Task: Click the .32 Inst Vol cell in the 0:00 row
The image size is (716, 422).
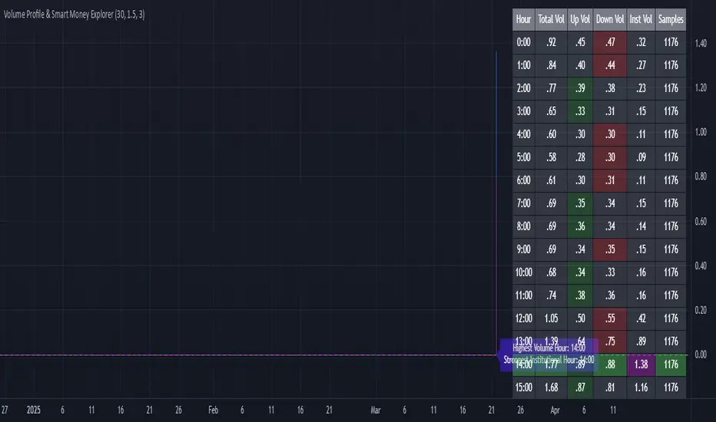Action: pos(641,42)
